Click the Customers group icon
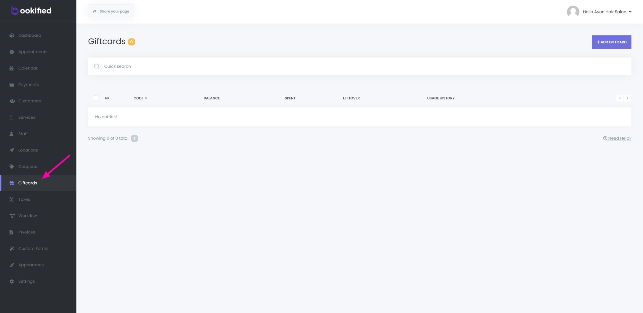The width and height of the screenshot is (643, 313). coord(12,101)
